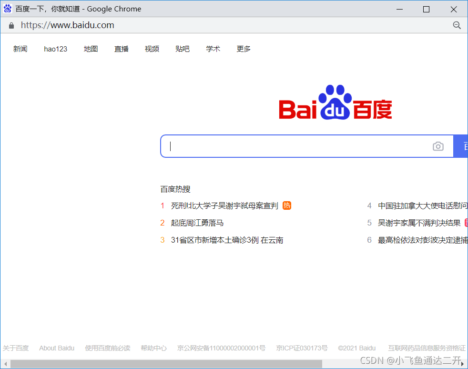Image resolution: width=468 pixels, height=369 pixels.
Task: Click the horizontal scrollbar thumb
Action: [166, 364]
